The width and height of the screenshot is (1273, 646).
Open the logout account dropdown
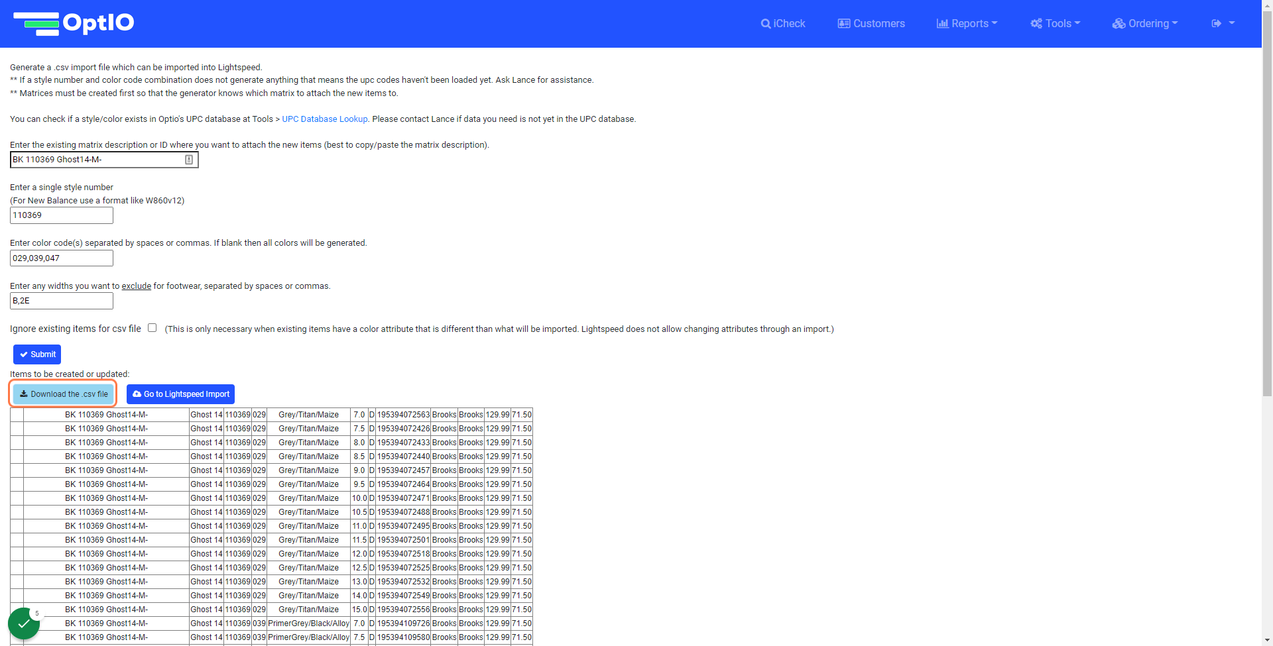tap(1223, 23)
